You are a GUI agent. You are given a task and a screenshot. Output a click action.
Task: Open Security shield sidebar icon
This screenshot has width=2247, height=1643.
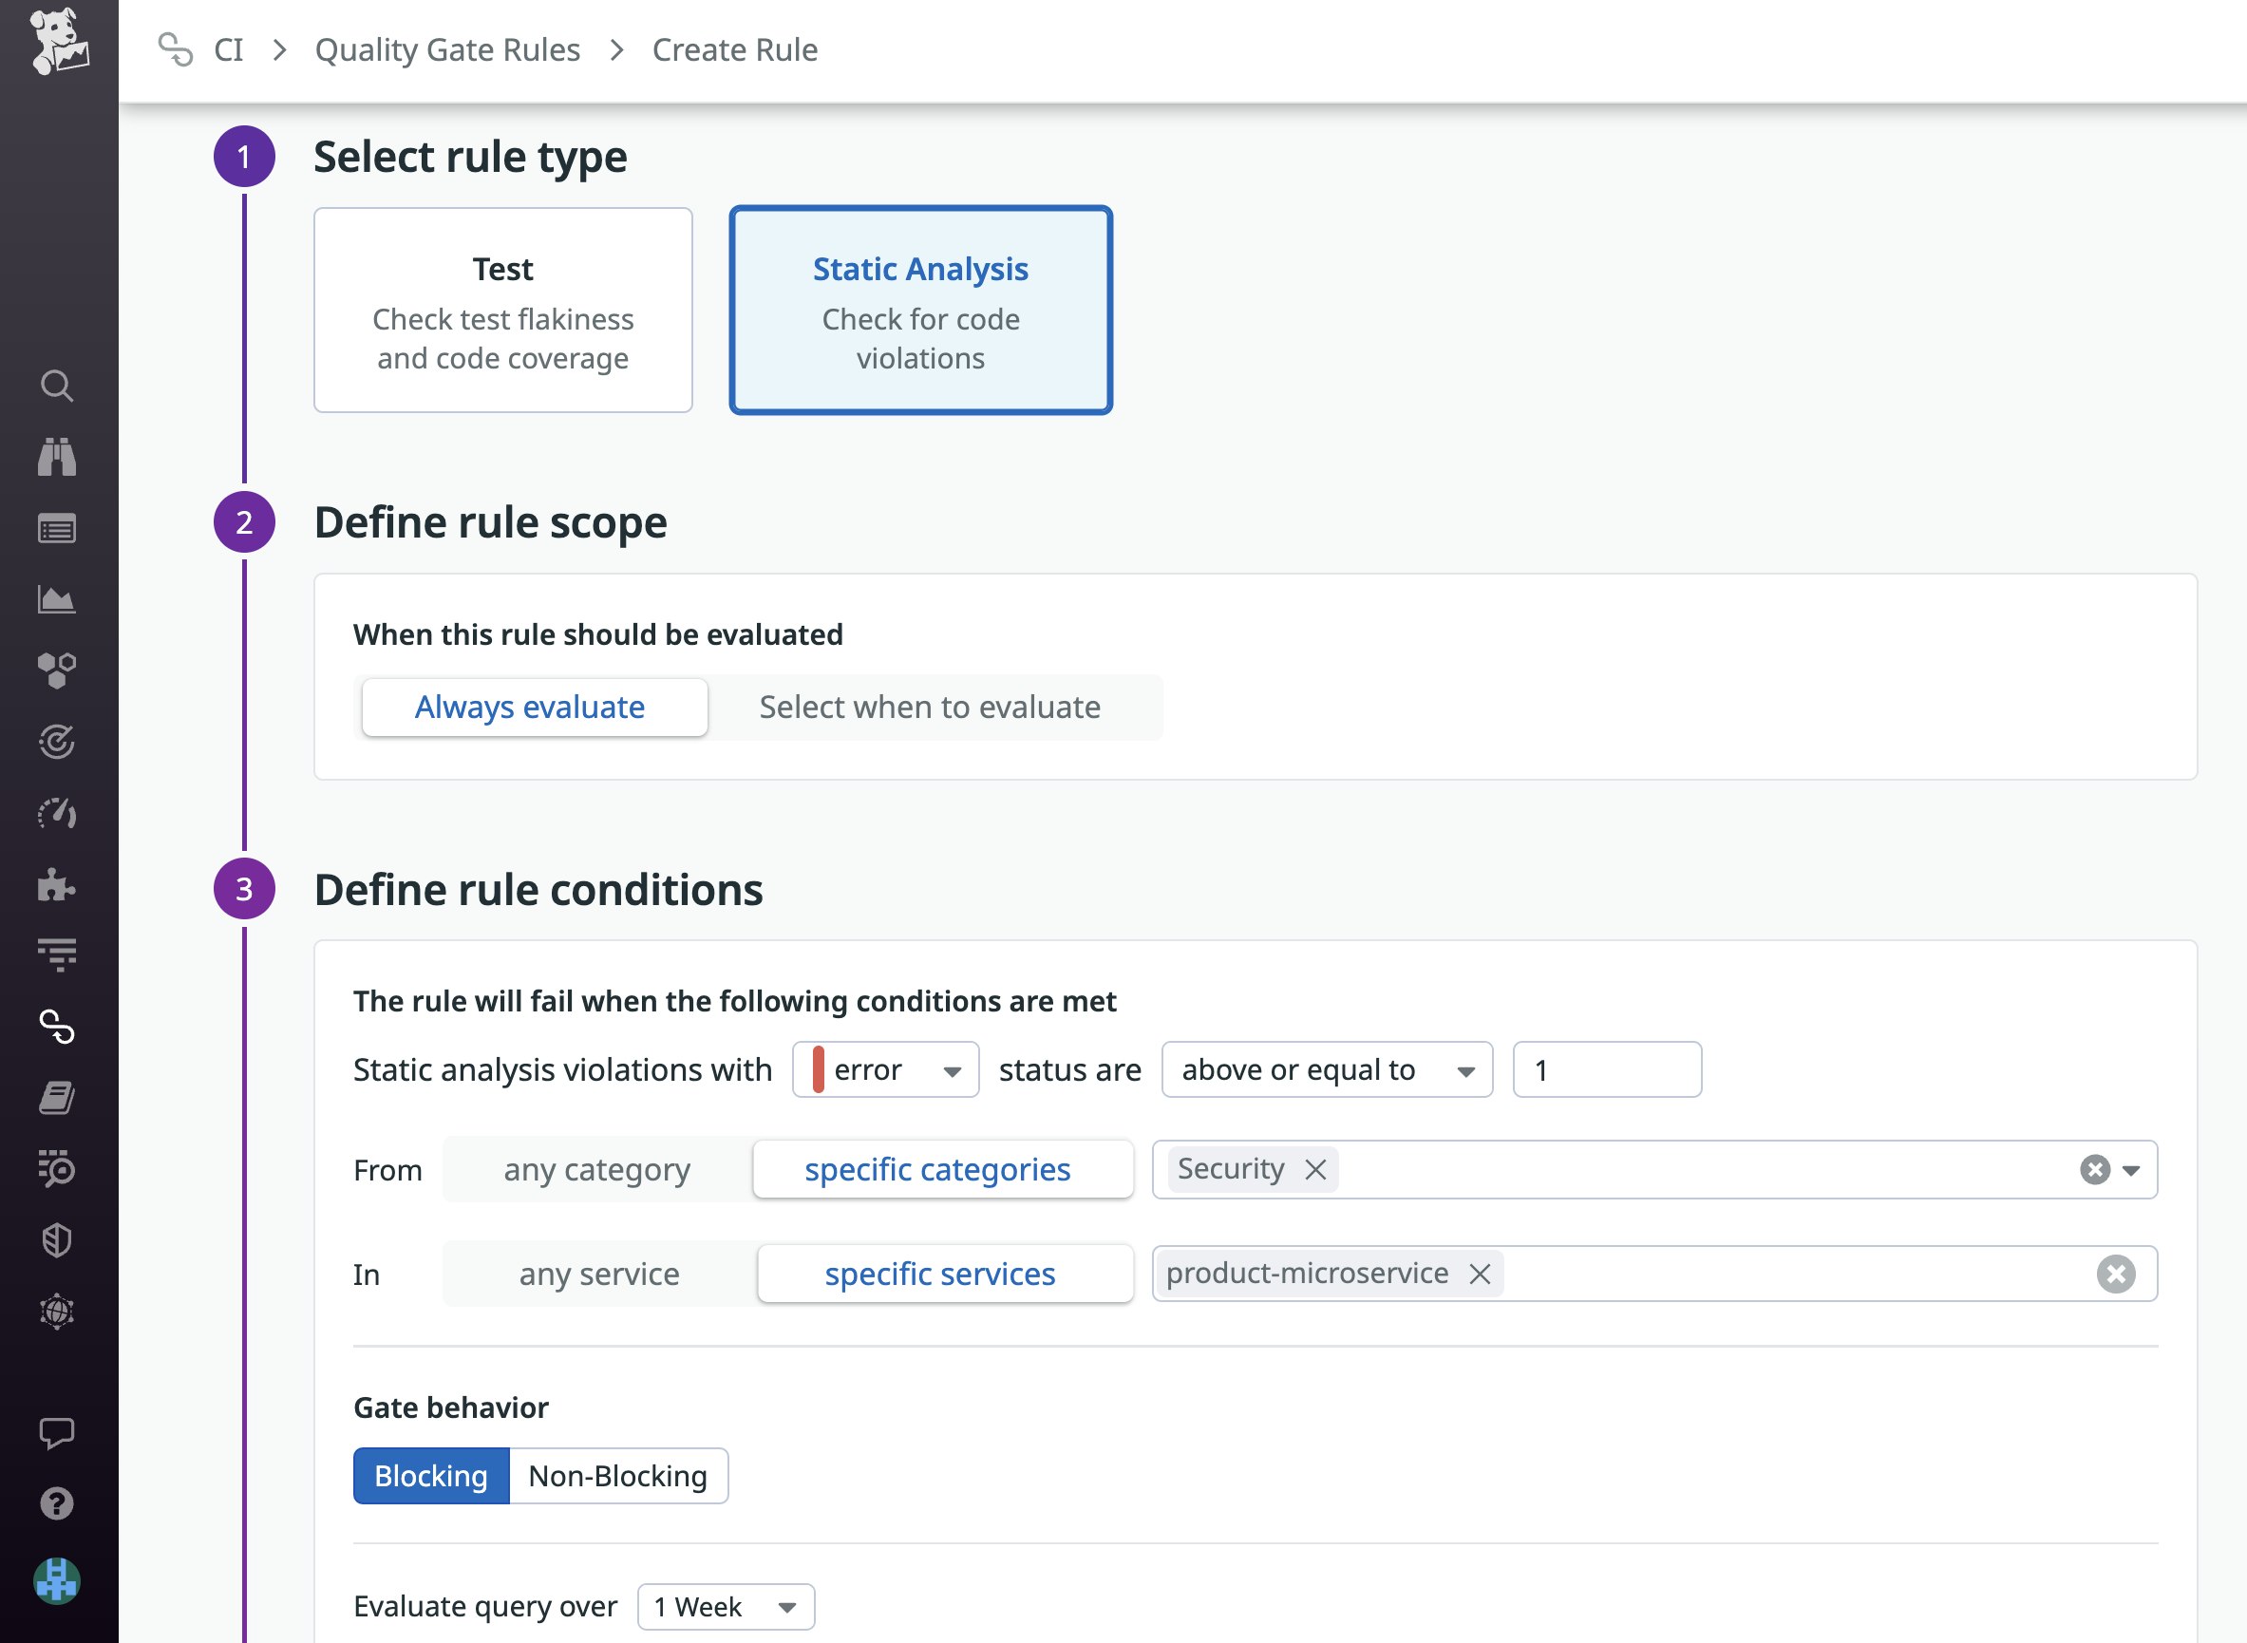pyautogui.click(x=58, y=1239)
